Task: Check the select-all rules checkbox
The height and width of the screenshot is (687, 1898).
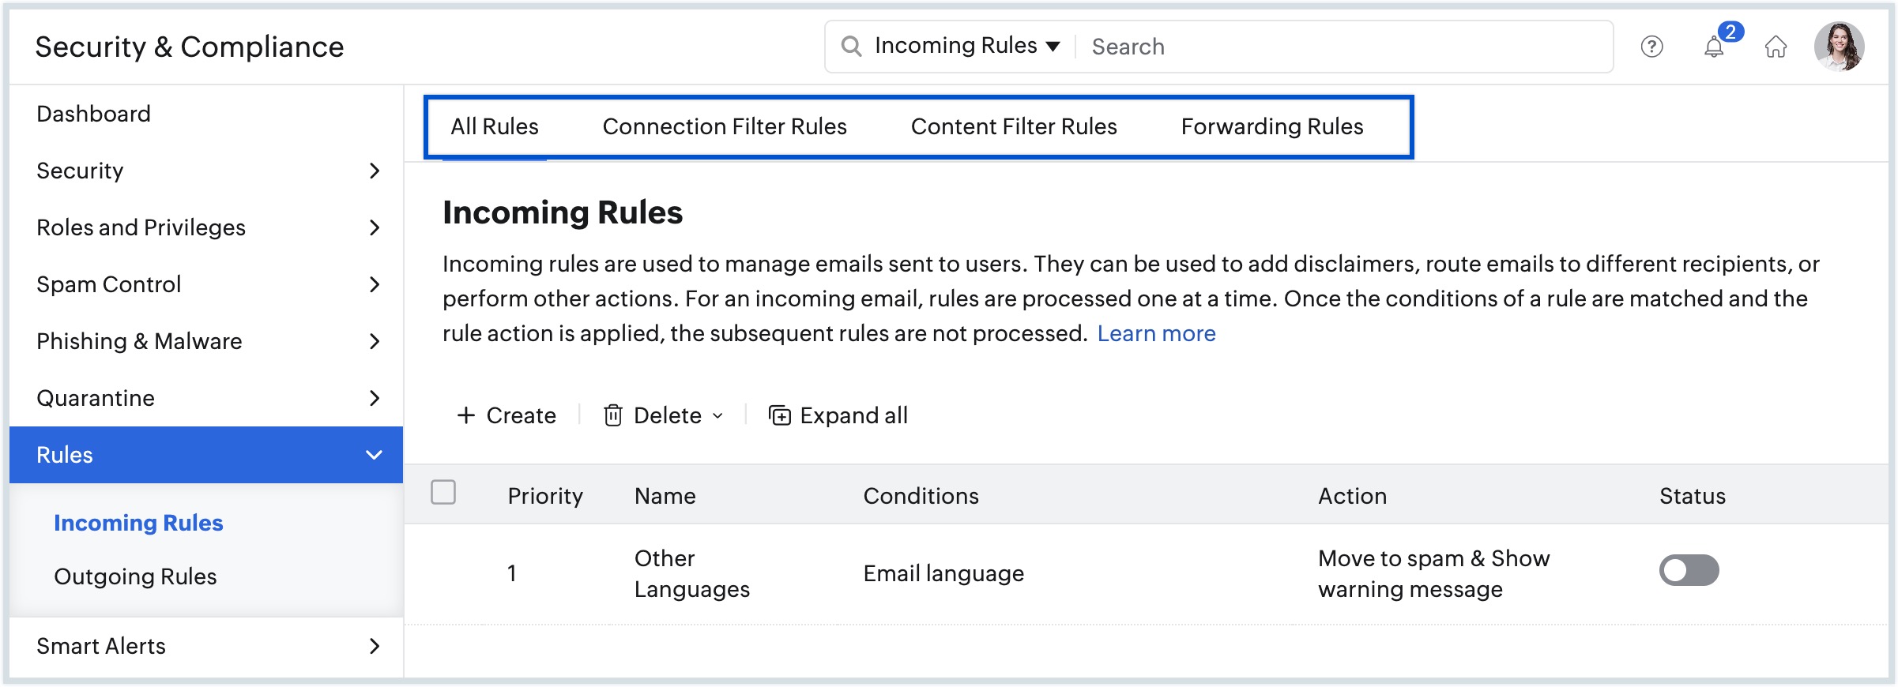Action: (443, 492)
